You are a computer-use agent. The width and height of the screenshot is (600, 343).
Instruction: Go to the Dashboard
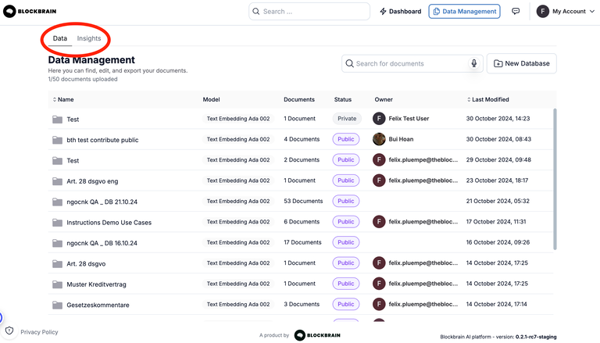point(400,12)
